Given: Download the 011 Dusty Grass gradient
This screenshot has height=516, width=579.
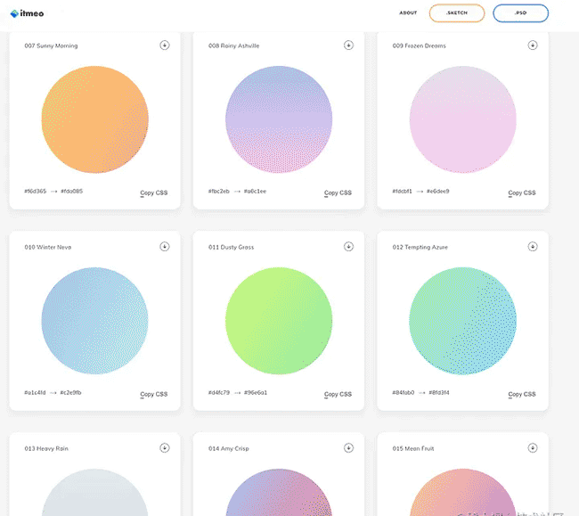Looking at the screenshot, I should [x=348, y=246].
